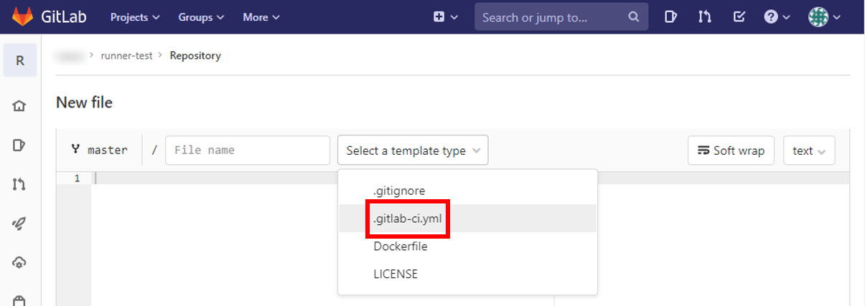The image size is (865, 306).
Task: Toggle the Soft wrap button
Action: tap(731, 150)
